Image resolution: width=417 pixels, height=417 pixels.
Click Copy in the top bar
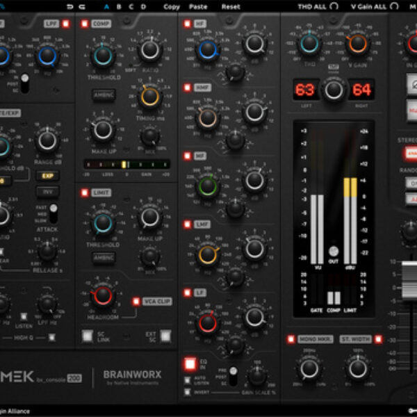172,7
